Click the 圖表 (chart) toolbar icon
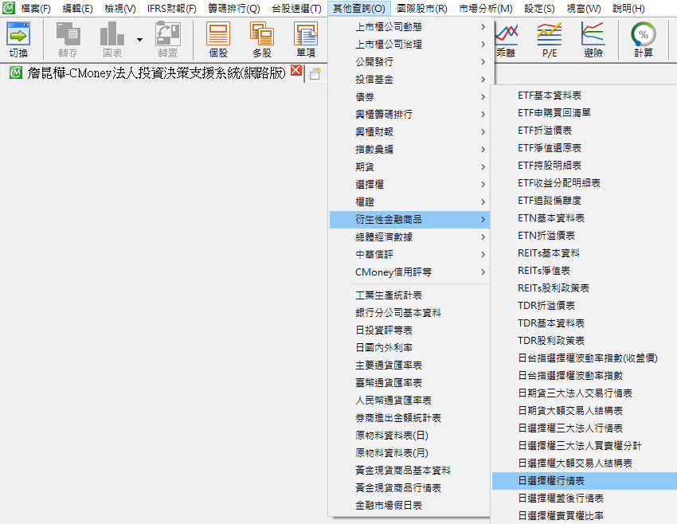Image resolution: width=677 pixels, height=524 pixels. point(112,39)
